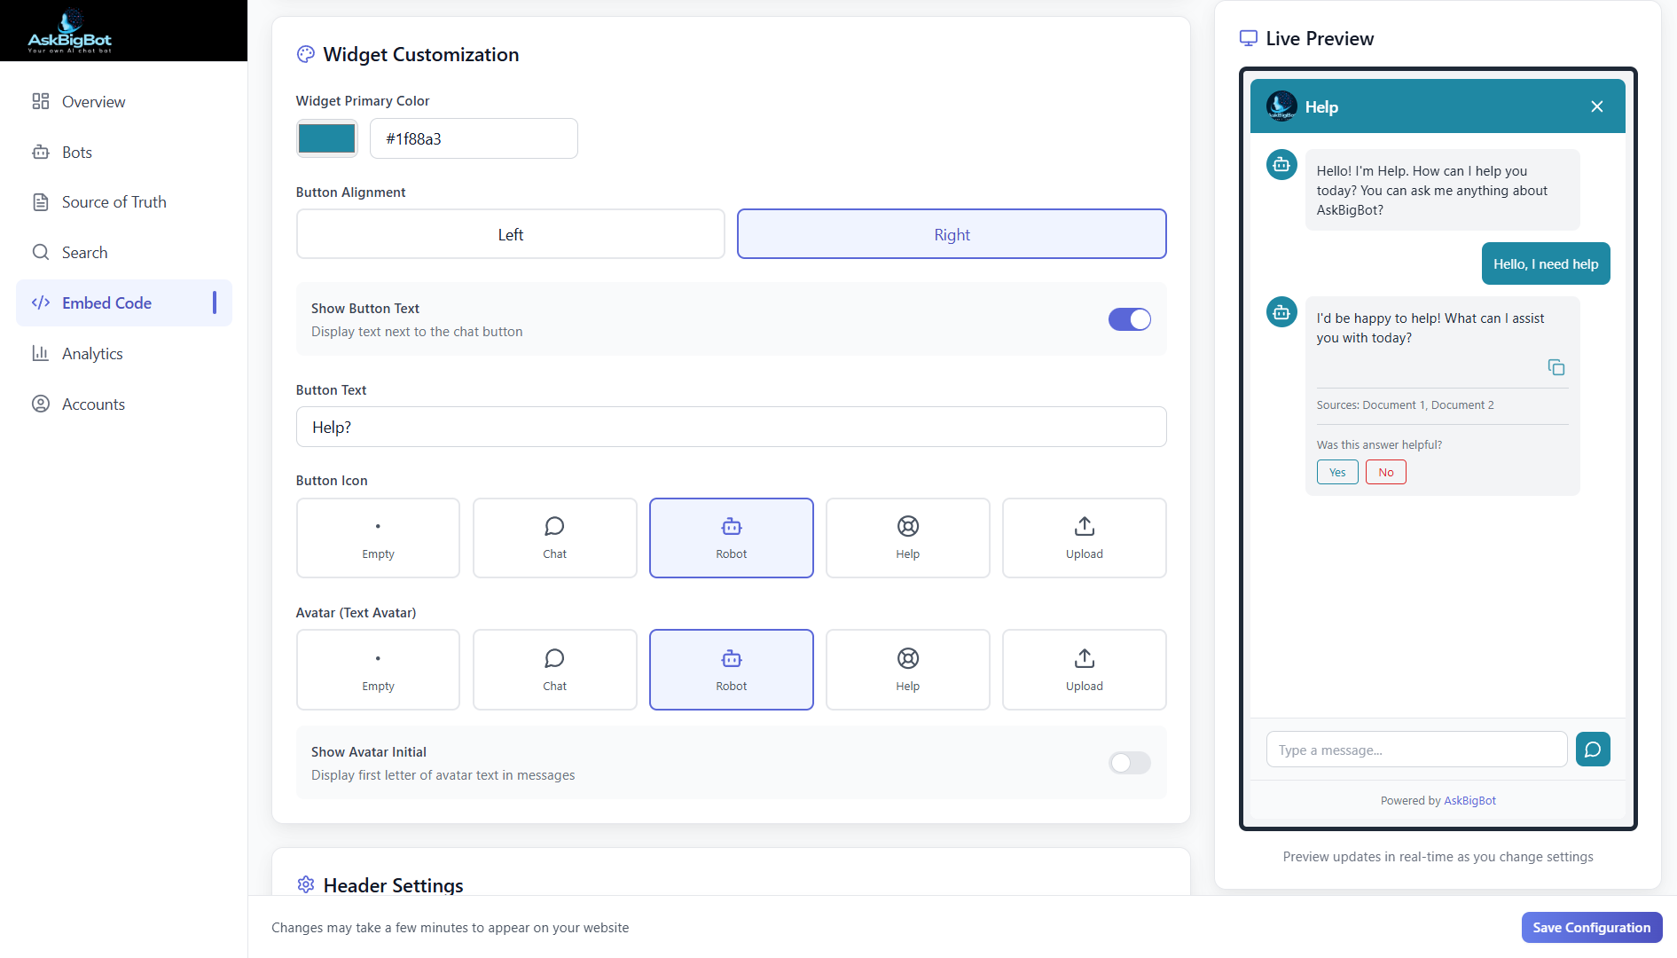Choose the Help avatar icon
The image size is (1677, 958).
(x=907, y=670)
